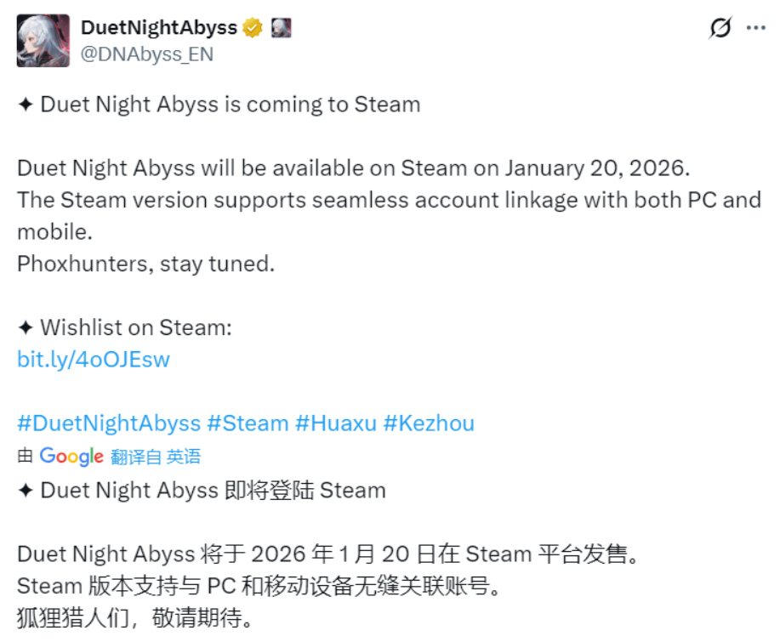
Task: Click the DuetNightAbyss display name
Action: (158, 27)
